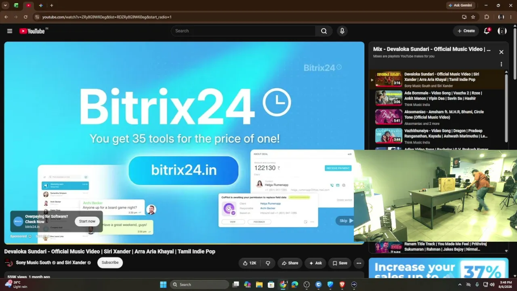
Task: Skip the Bitrix24 advertisement
Action: (345, 221)
